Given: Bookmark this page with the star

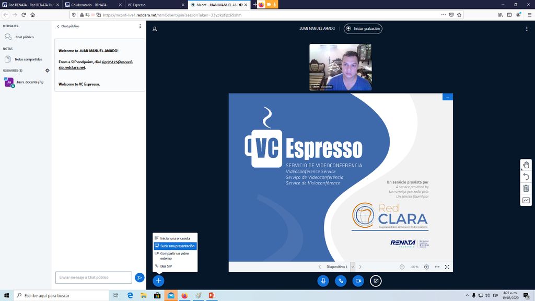Looking at the screenshot, I should coord(459,15).
